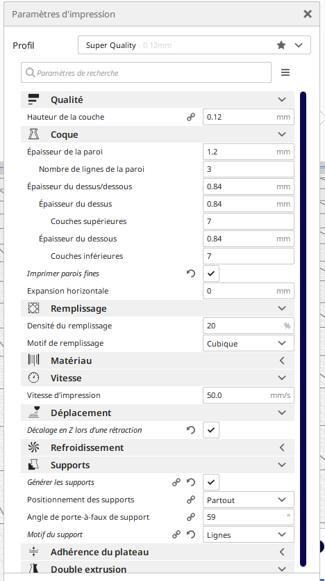This screenshot has width=325, height=581.
Task: Edit Vitesse d'impression value field
Action: (249, 395)
